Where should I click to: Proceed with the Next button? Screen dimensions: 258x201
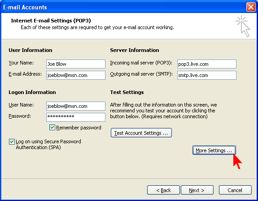(197, 190)
